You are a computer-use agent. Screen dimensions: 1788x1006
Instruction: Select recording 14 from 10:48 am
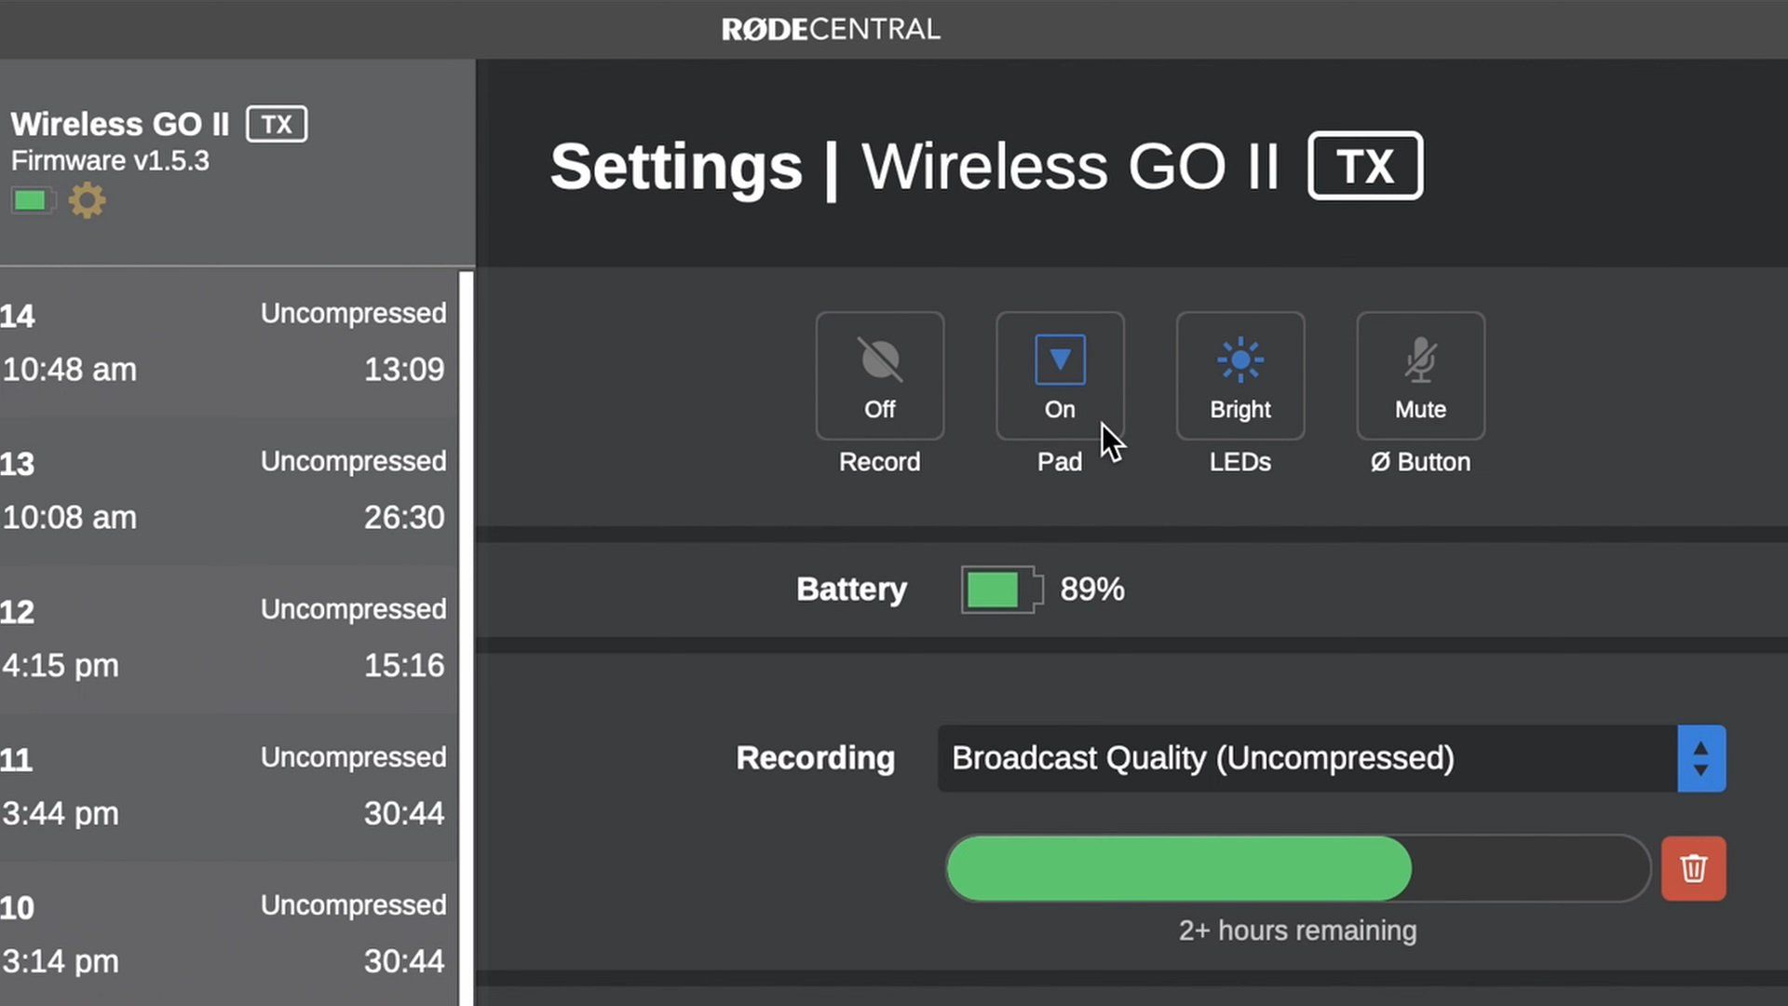pos(228,342)
